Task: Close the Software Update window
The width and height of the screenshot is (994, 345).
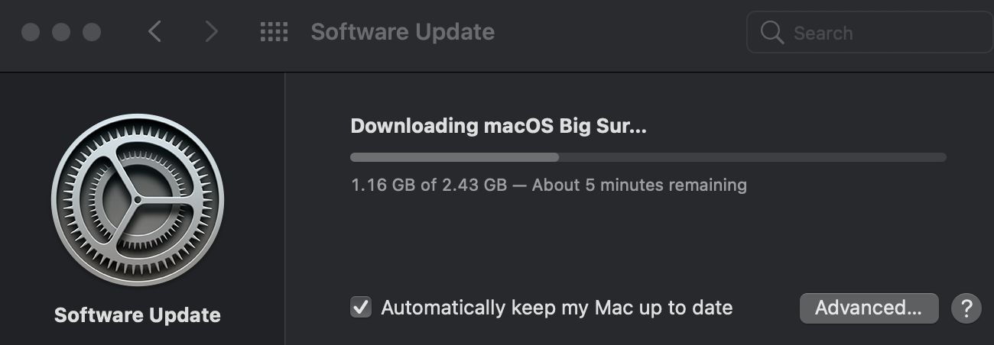Action: pyautogui.click(x=31, y=32)
